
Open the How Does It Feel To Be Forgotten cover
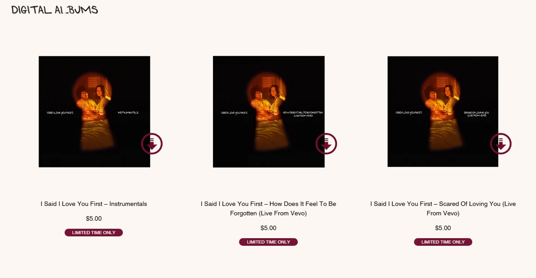pyautogui.click(x=269, y=111)
